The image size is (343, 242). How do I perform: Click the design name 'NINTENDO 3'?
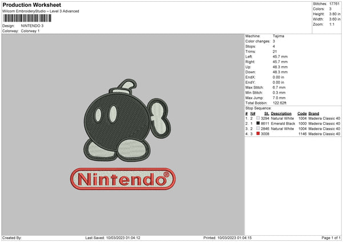32,26
